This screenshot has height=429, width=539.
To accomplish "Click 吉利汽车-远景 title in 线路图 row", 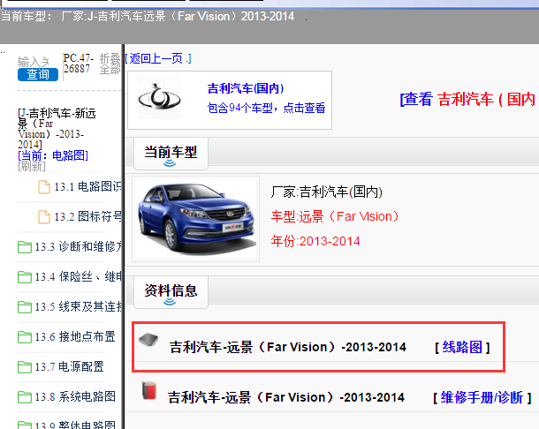I will [x=288, y=347].
